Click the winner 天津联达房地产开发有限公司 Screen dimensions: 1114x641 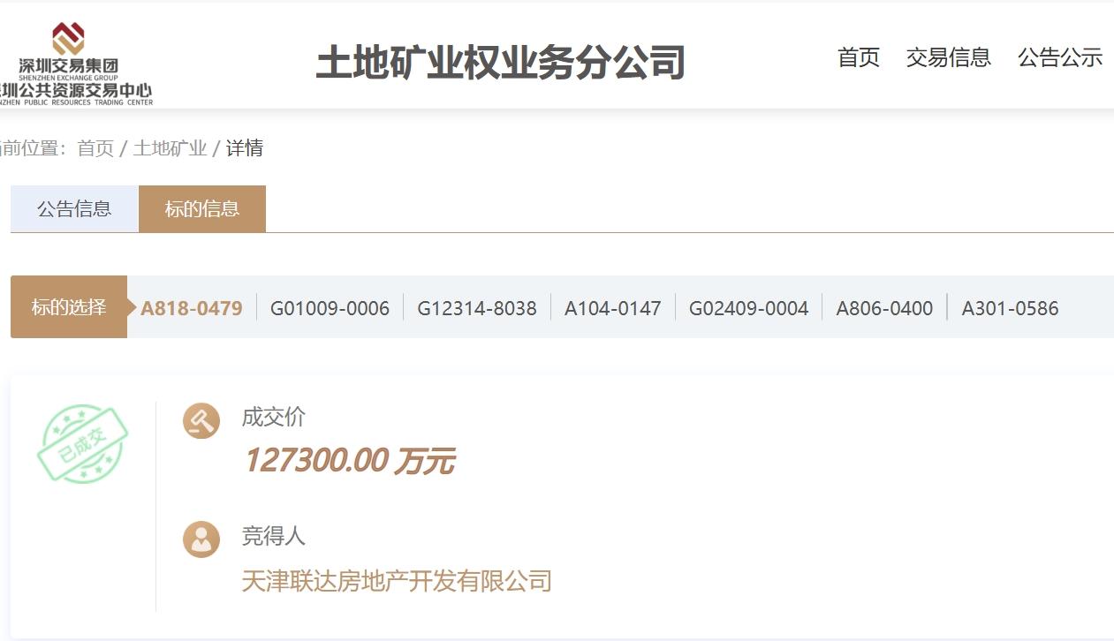click(397, 581)
